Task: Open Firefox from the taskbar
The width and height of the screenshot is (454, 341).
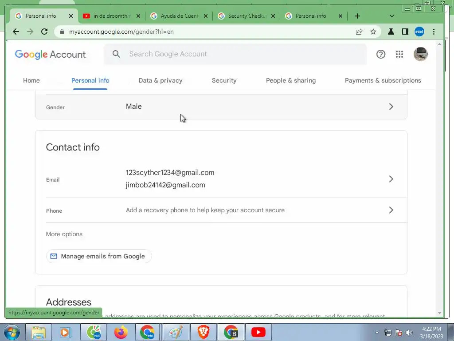Action: coord(121,332)
